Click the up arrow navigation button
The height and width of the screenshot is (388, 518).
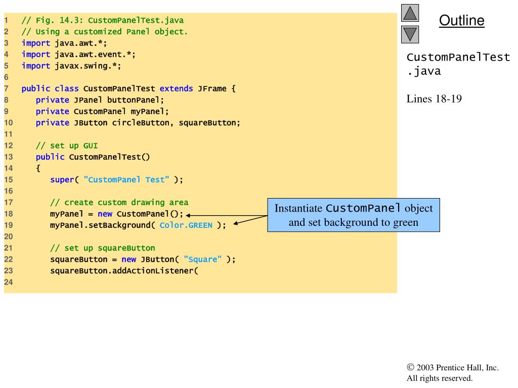410,13
